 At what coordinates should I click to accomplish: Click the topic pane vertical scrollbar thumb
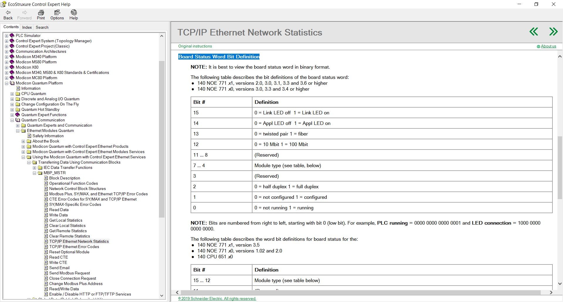(x=560, y=168)
